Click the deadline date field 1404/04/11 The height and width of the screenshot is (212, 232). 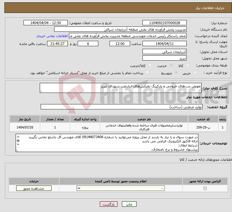click(x=164, y=44)
